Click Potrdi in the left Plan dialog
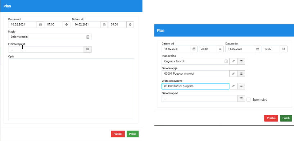Screen dimensions: 294x141 pyautogui.click(x=132, y=134)
